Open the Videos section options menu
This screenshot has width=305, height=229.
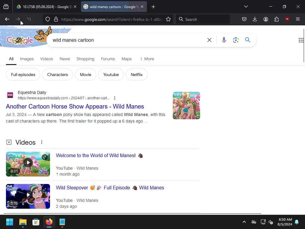42,142
